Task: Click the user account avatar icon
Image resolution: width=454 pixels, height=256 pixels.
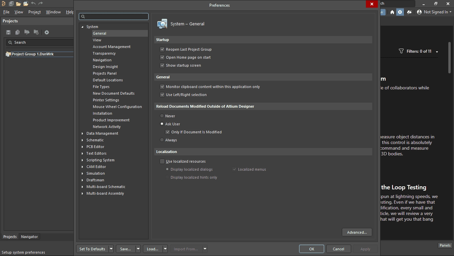Action: pyautogui.click(x=419, y=12)
